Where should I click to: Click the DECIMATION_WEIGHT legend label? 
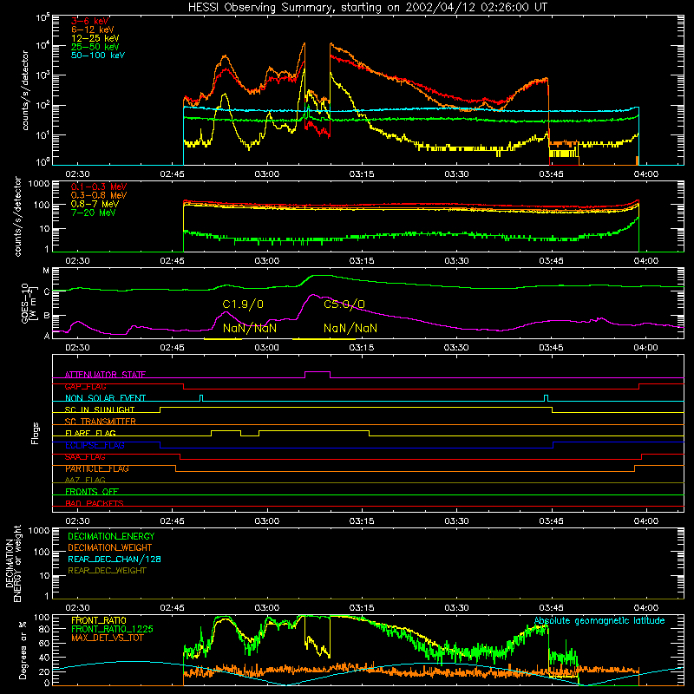pos(110,548)
